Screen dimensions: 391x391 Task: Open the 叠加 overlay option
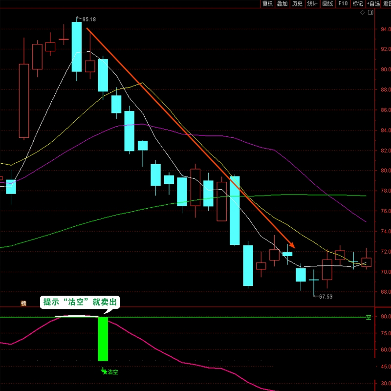(x=282, y=4)
